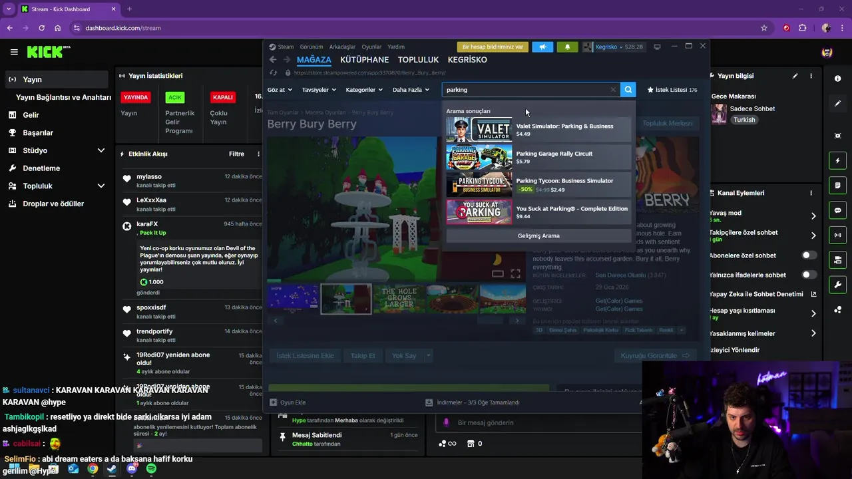The width and height of the screenshot is (852, 479).
Task: Open Tavsiyeler dropdown in Steam store
Action: [319, 90]
